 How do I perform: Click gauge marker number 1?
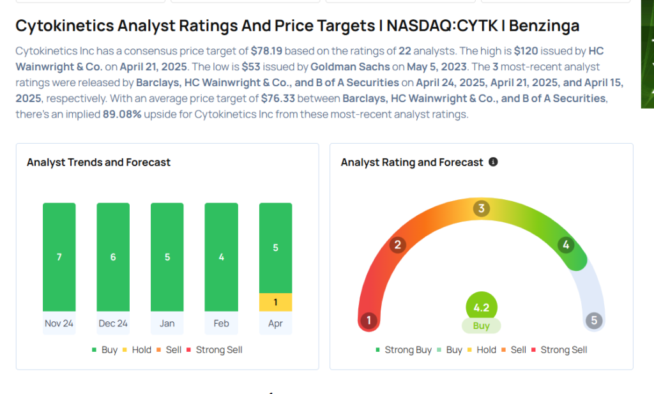click(369, 321)
